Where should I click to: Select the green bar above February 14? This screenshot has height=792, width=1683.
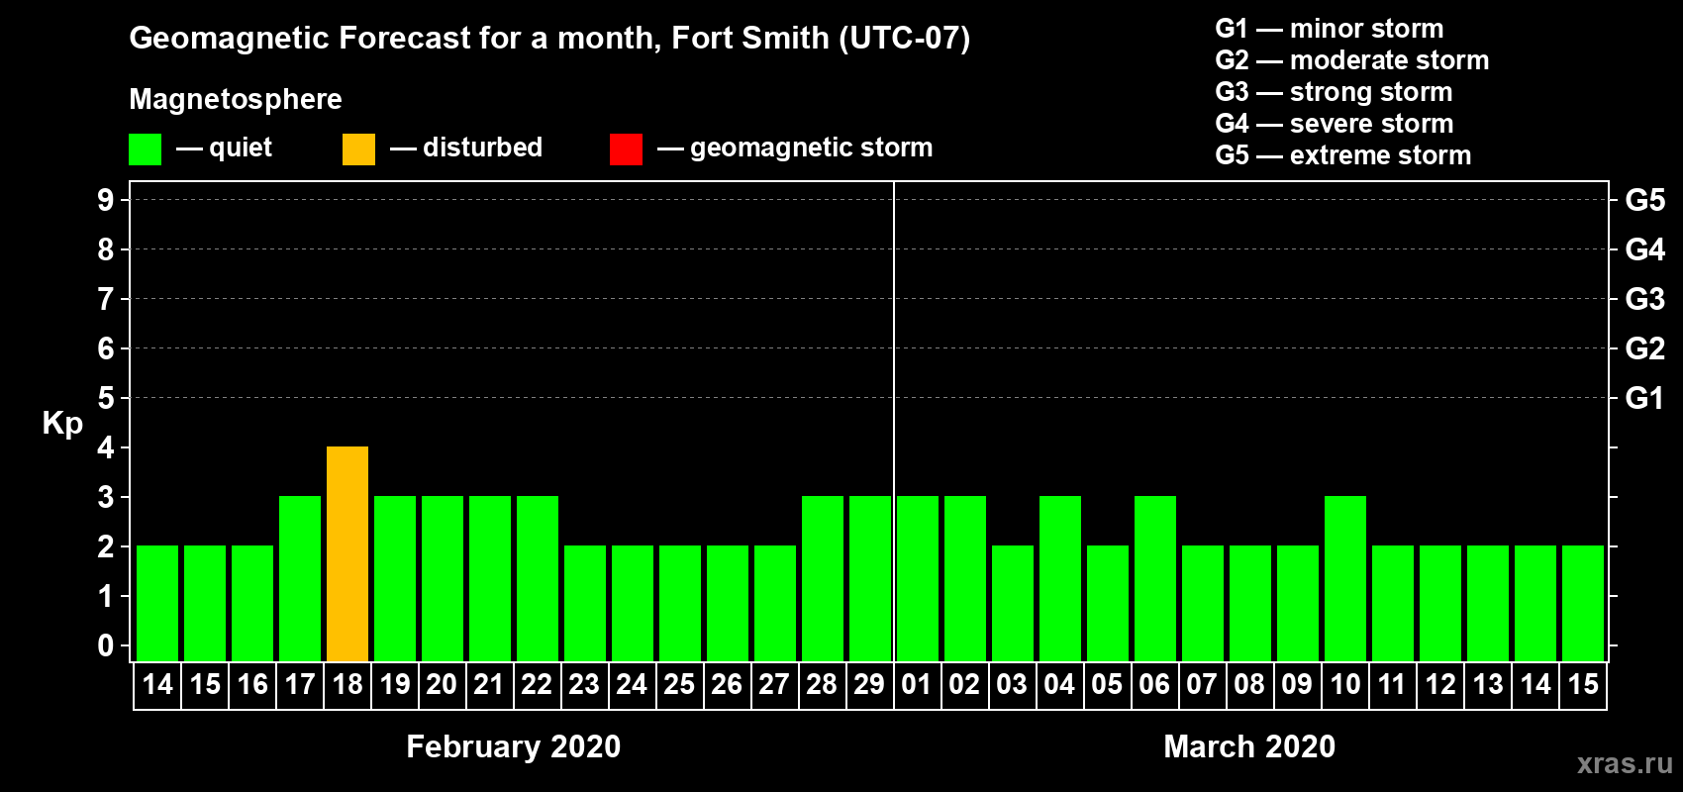[157, 603]
